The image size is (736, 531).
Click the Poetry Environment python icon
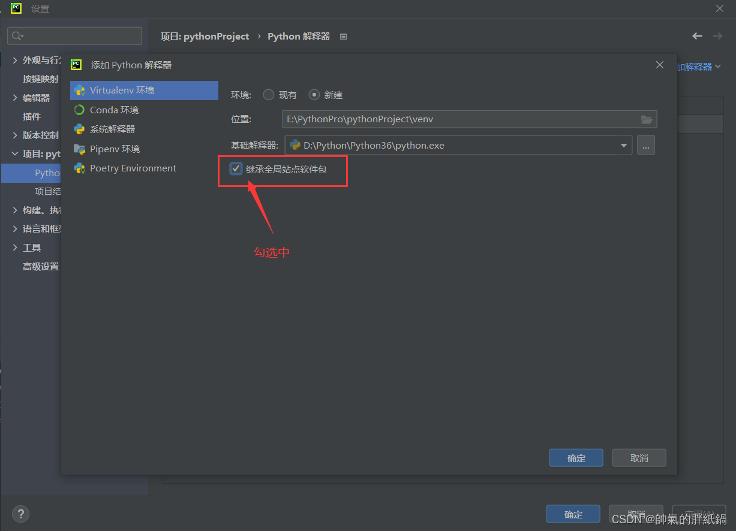coord(79,168)
